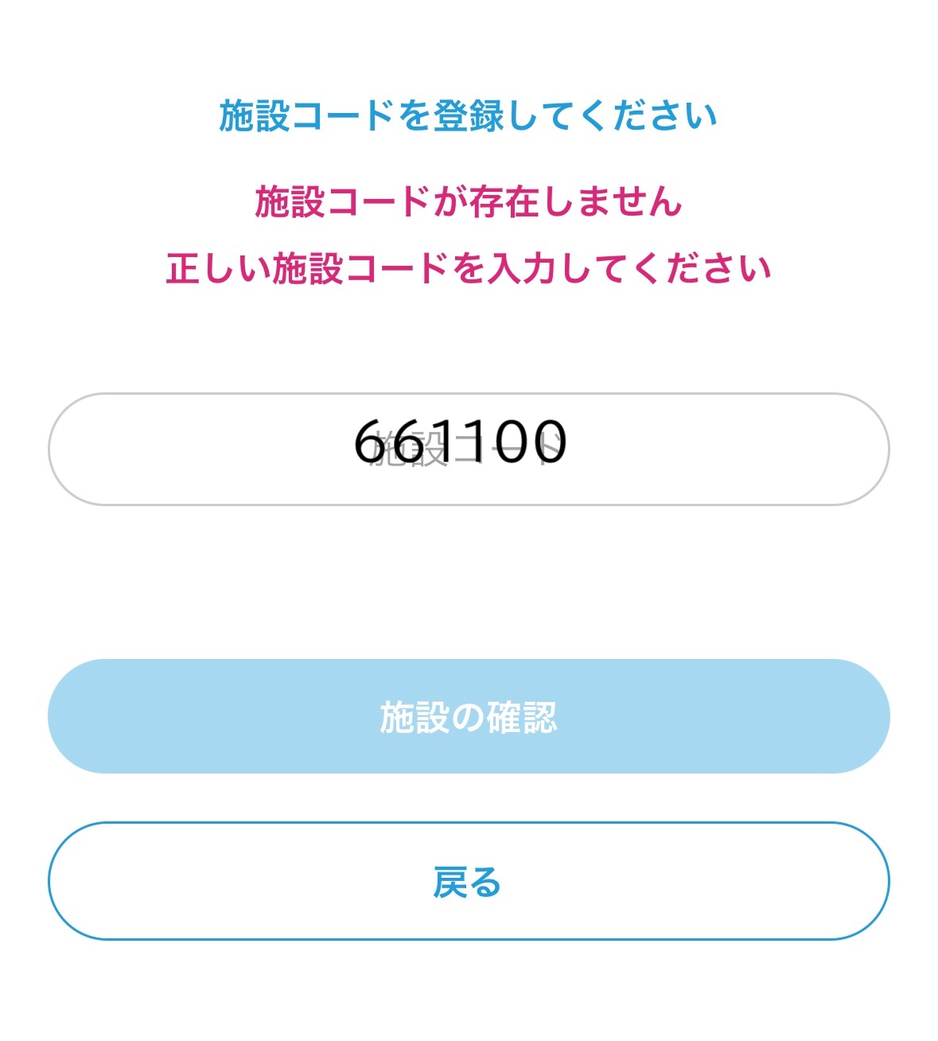
Task: Submit the entered code via 施設の確認
Action: pyautogui.click(x=468, y=716)
